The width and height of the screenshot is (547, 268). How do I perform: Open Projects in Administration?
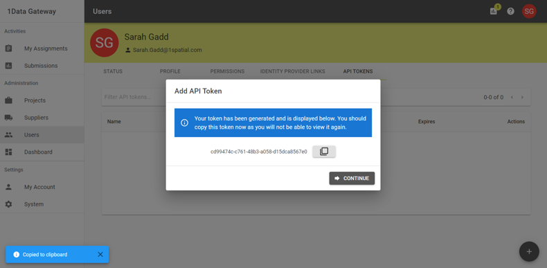42,100
